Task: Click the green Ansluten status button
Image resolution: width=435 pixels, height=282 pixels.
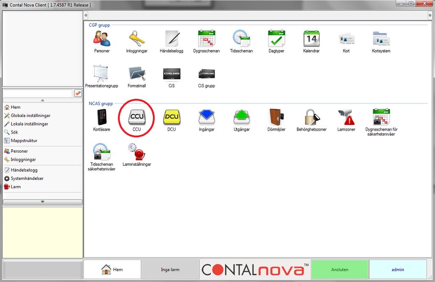Action: (339, 269)
